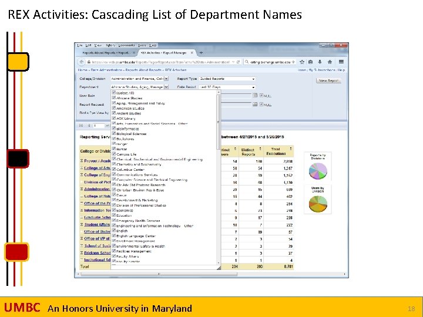
Task: Open the Student Affairs link
Action: click(96, 224)
